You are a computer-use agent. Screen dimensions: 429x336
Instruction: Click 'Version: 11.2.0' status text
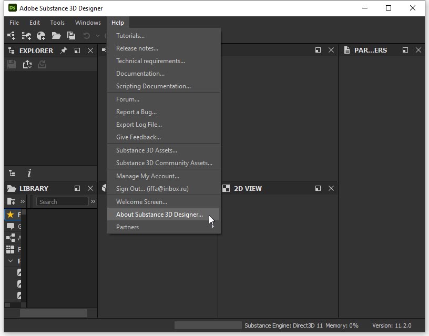392,325
